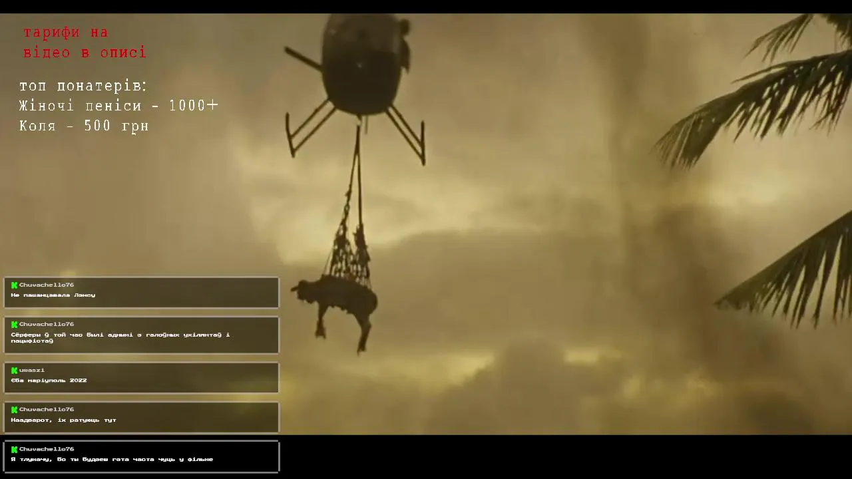This screenshot has height=479, width=852.
Task: Click the top donor line with '1000+'
Action: point(118,106)
